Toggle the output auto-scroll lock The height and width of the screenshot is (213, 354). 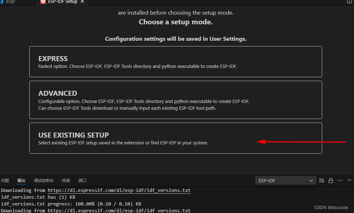(330, 180)
